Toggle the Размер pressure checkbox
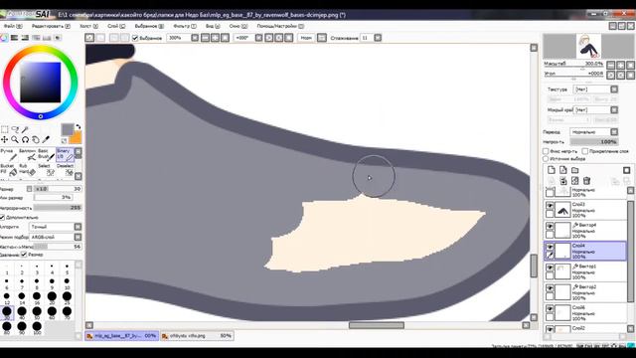This screenshot has height=358, width=636. click(24, 255)
